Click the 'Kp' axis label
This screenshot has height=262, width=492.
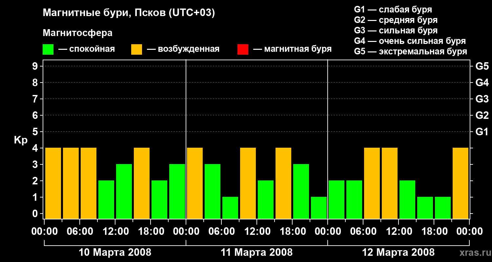pyautogui.click(x=21, y=140)
